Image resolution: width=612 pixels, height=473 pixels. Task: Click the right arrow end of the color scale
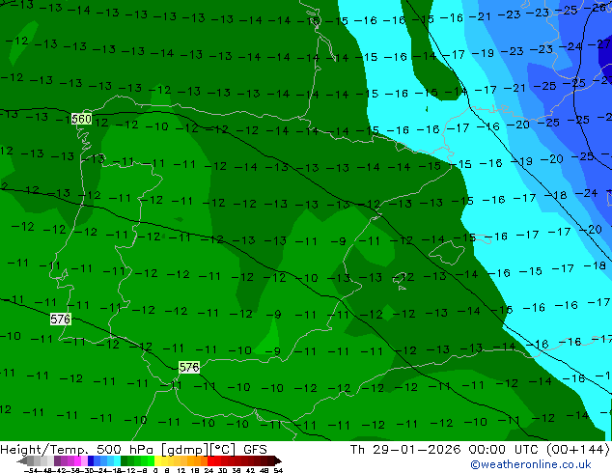(x=277, y=461)
